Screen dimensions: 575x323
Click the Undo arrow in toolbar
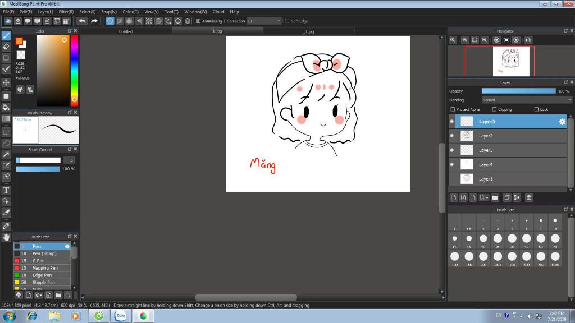pos(82,21)
